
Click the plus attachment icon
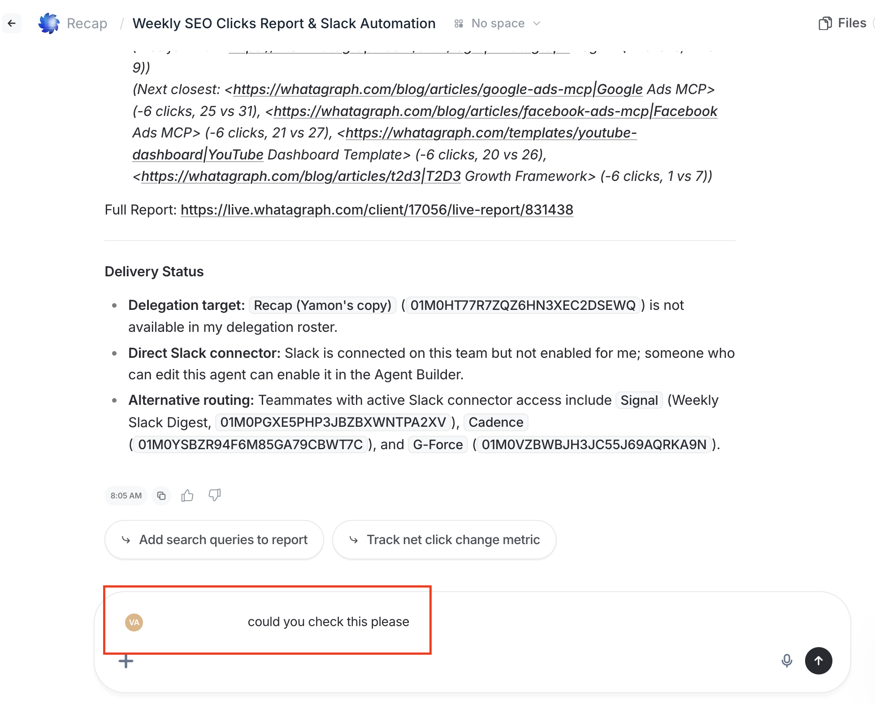(126, 661)
